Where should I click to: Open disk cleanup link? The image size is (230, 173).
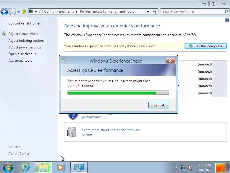22,54
